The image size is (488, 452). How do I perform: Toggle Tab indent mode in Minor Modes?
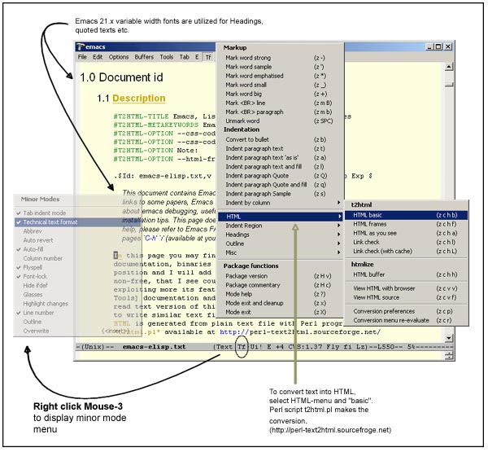coord(49,212)
